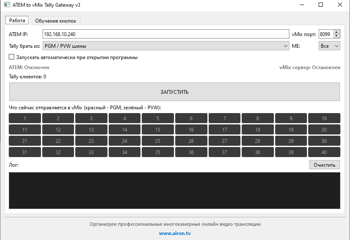Click tally indicator 15
350x240 pixels.
(158, 130)
